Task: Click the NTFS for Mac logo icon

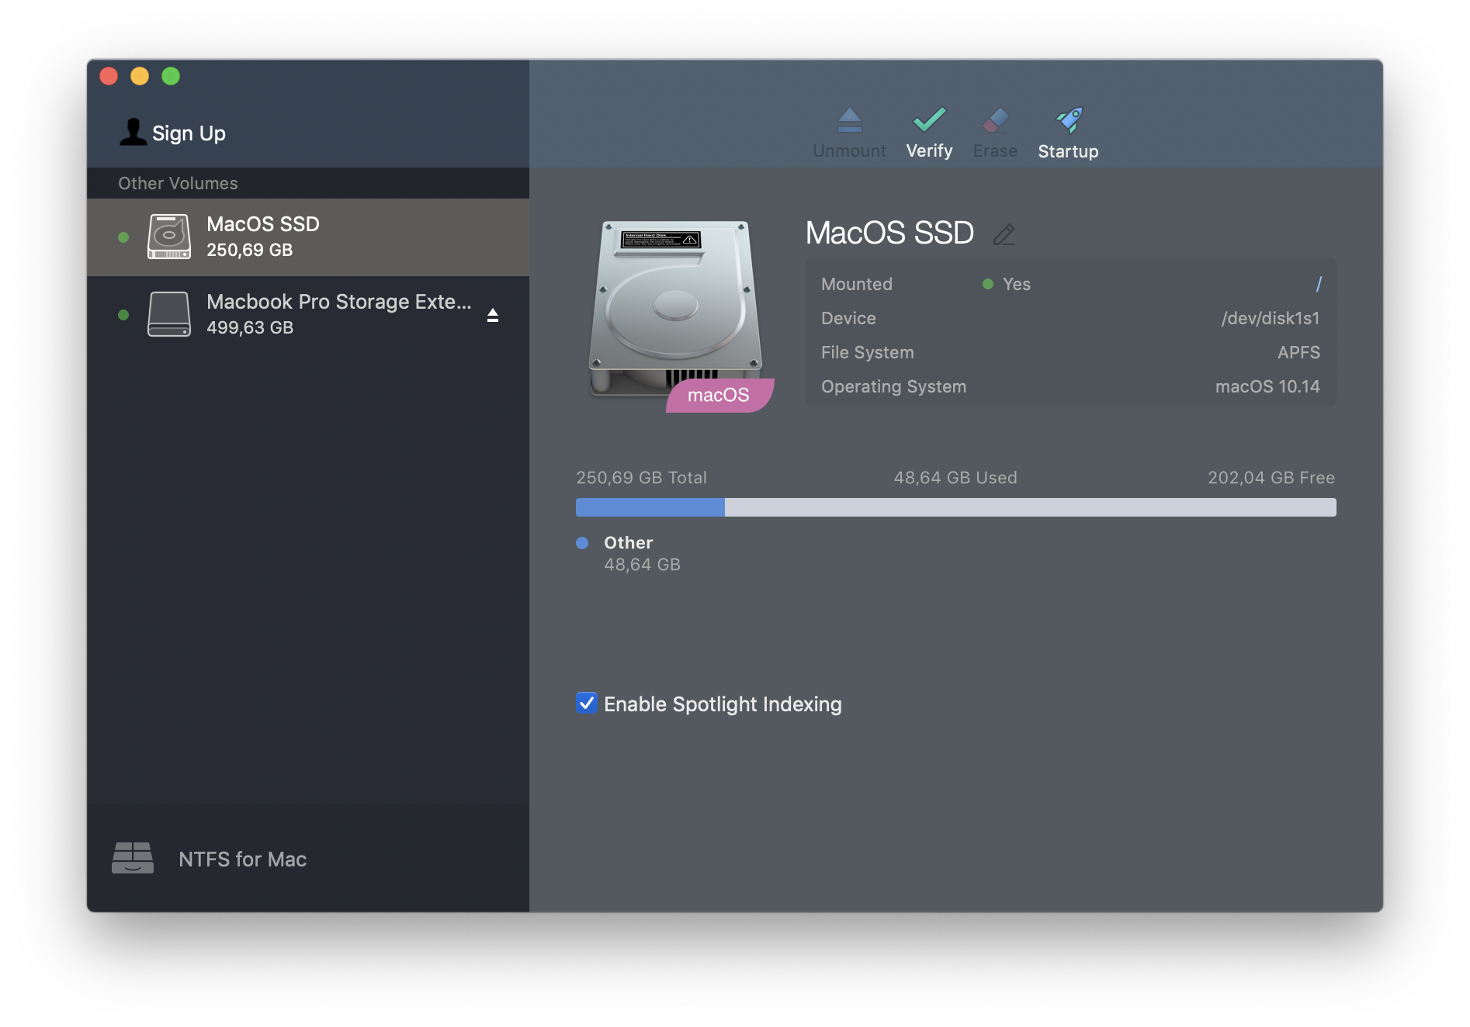Action: click(133, 859)
